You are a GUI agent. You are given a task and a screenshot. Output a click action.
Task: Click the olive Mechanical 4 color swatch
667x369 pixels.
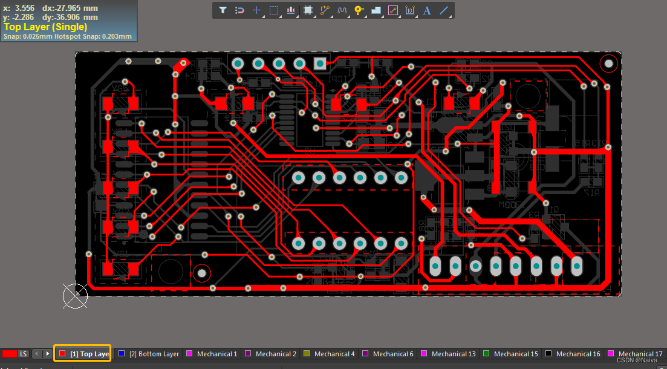tap(307, 354)
